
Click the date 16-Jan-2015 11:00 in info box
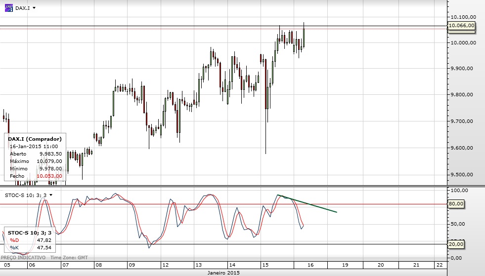point(34,146)
